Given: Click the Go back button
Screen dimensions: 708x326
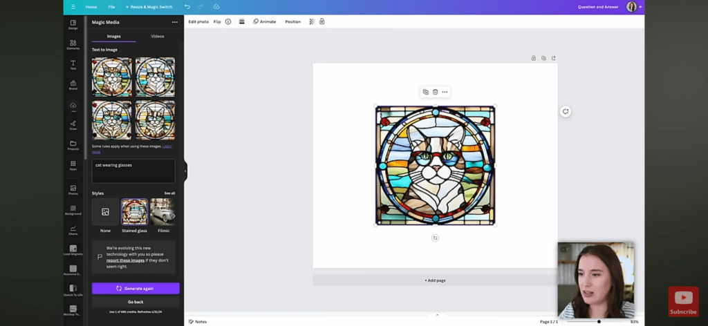Looking at the screenshot, I should pyautogui.click(x=136, y=302).
